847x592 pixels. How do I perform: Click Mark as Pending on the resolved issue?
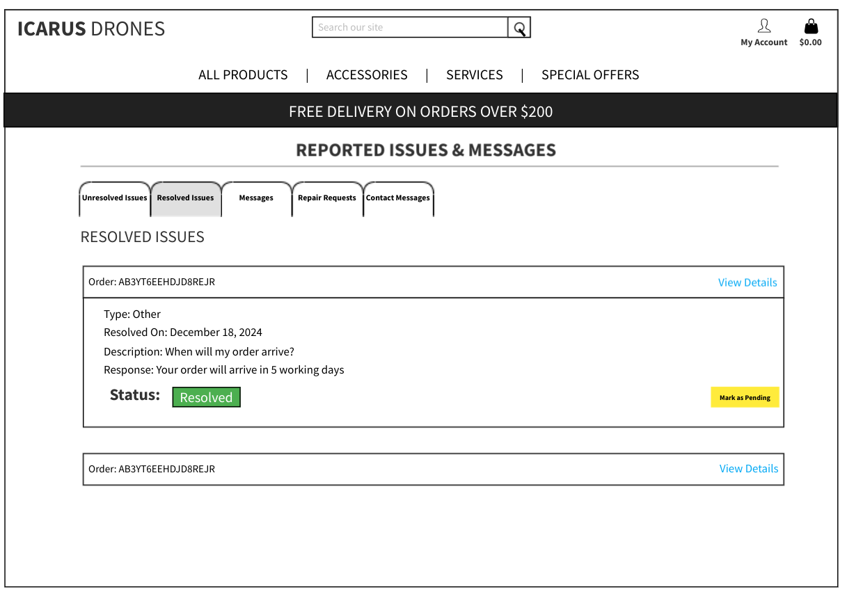pos(745,397)
